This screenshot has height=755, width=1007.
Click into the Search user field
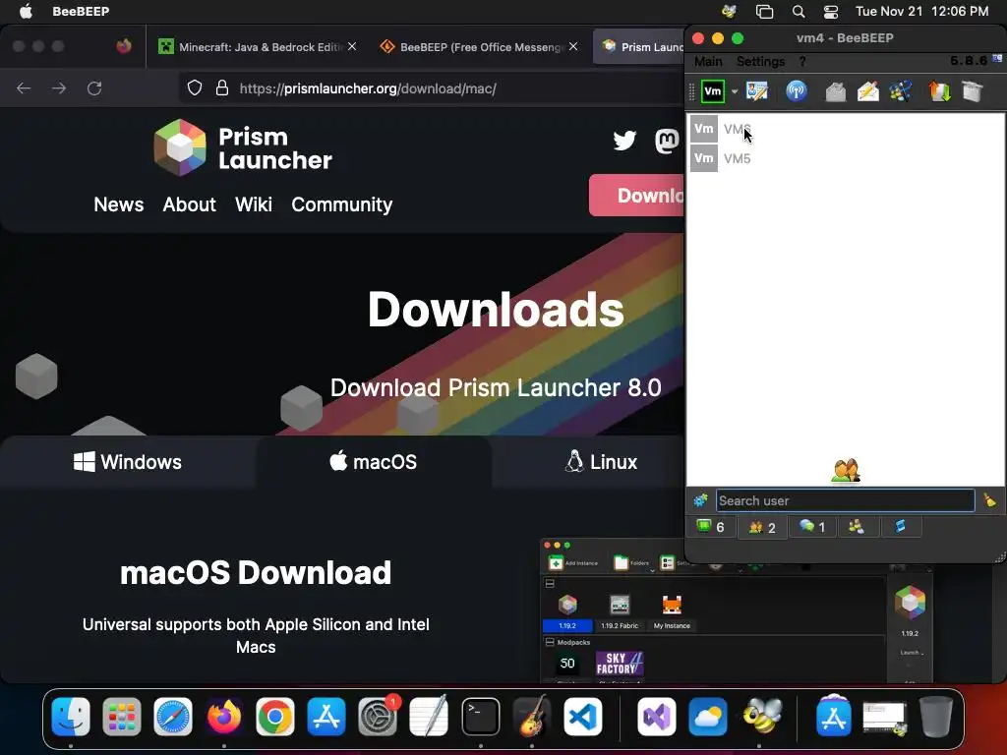coord(845,500)
